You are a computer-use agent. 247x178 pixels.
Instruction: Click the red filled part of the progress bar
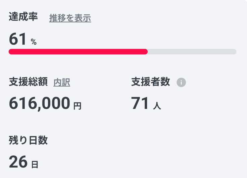click(78, 52)
